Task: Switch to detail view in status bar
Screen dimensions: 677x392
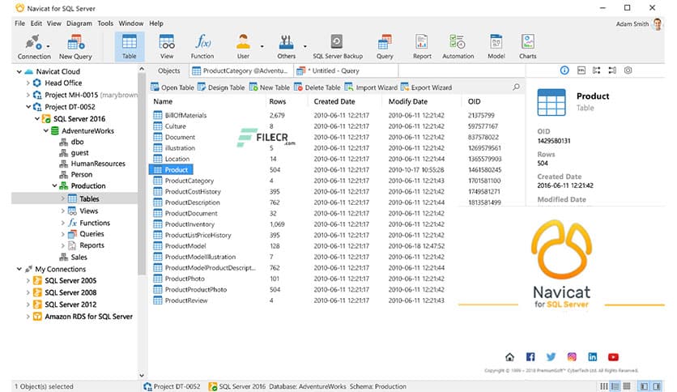Action: [x=627, y=386]
